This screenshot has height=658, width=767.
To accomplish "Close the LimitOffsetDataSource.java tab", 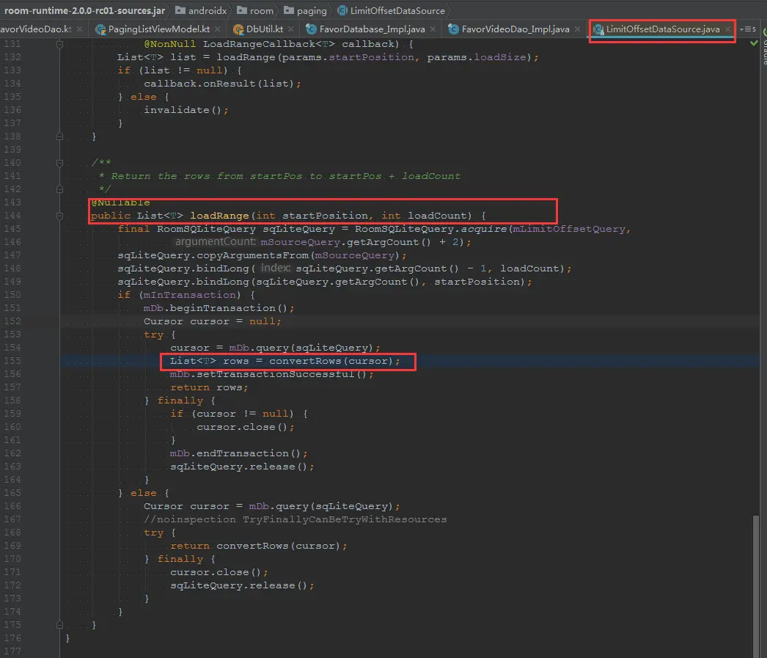I will coord(727,29).
